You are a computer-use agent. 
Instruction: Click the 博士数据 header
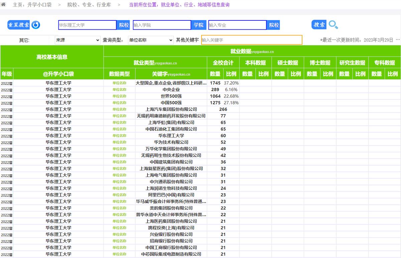[320, 63]
